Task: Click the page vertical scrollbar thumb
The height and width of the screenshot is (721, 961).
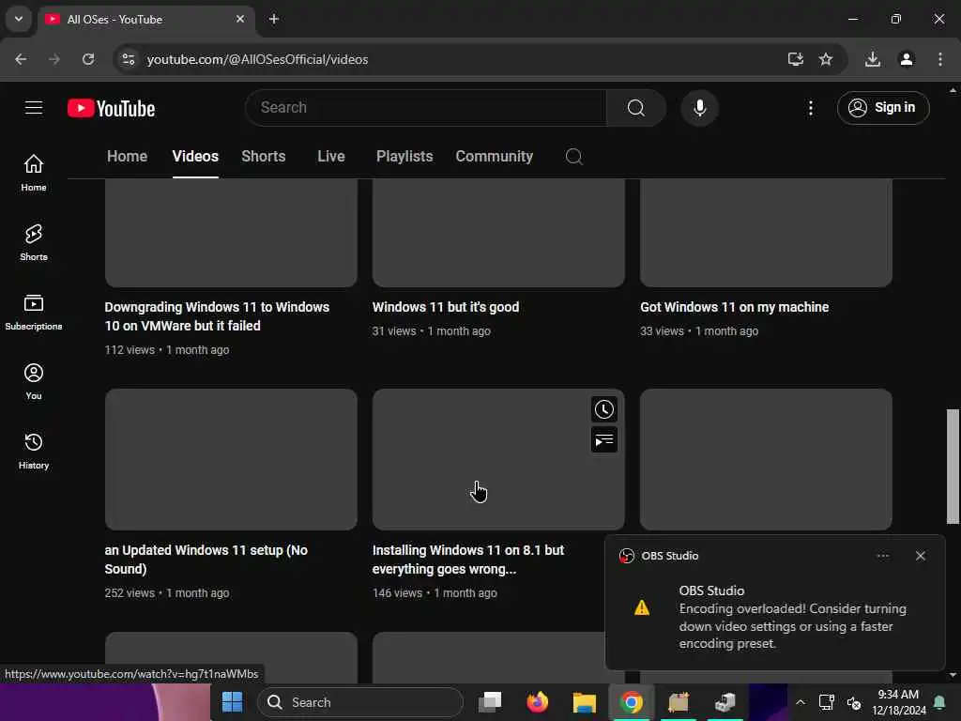Action: click(x=953, y=466)
